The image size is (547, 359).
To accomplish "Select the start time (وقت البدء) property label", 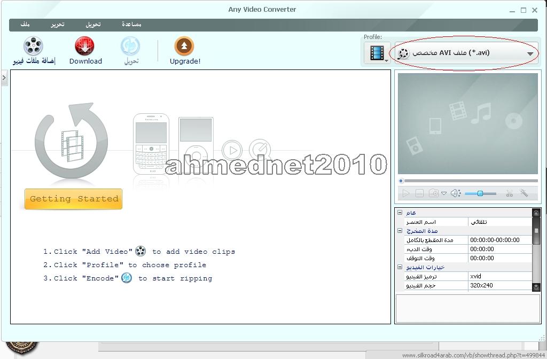I will coord(419,249).
